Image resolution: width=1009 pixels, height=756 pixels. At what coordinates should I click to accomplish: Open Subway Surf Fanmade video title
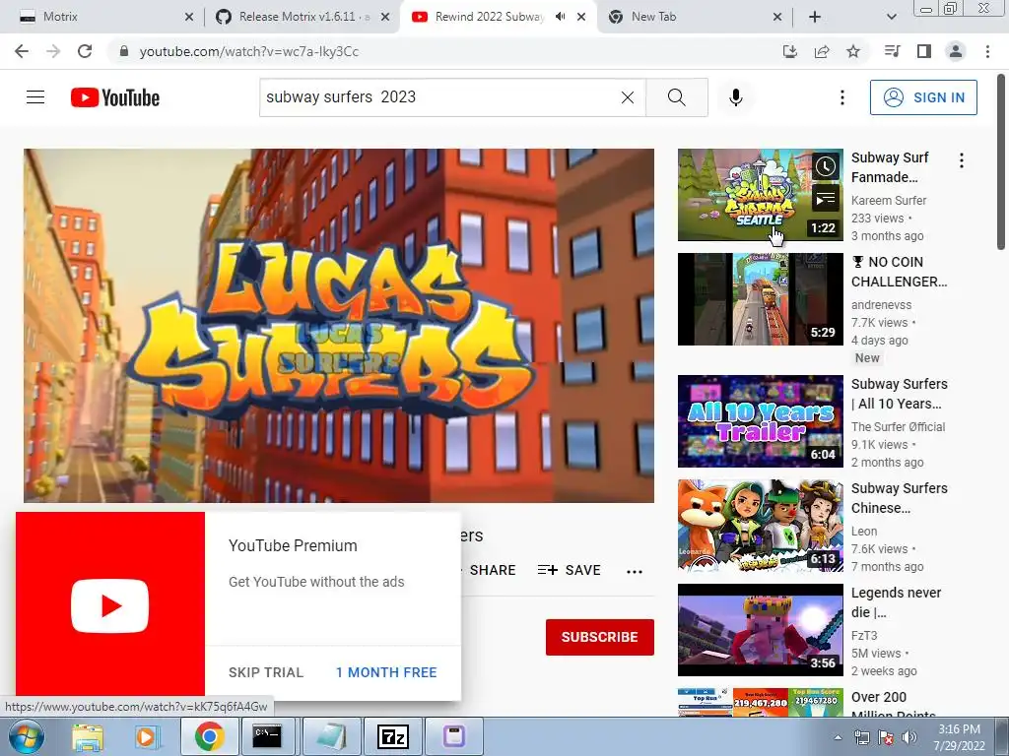(890, 167)
